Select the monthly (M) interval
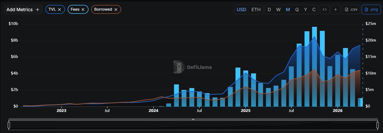 point(288,10)
